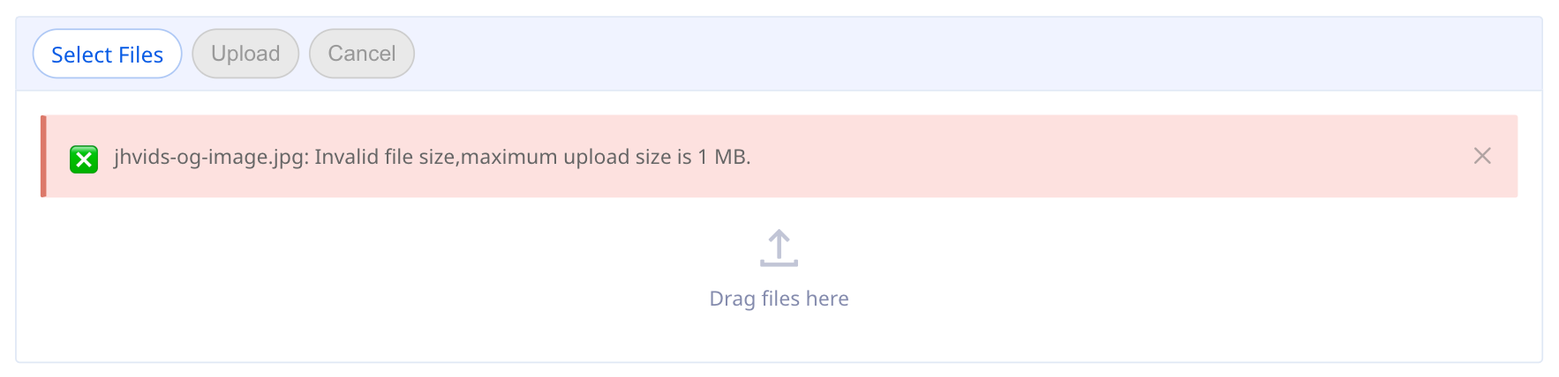Dismiss the invalid file size error
The width and height of the screenshot is (1559, 377).
click(1482, 156)
